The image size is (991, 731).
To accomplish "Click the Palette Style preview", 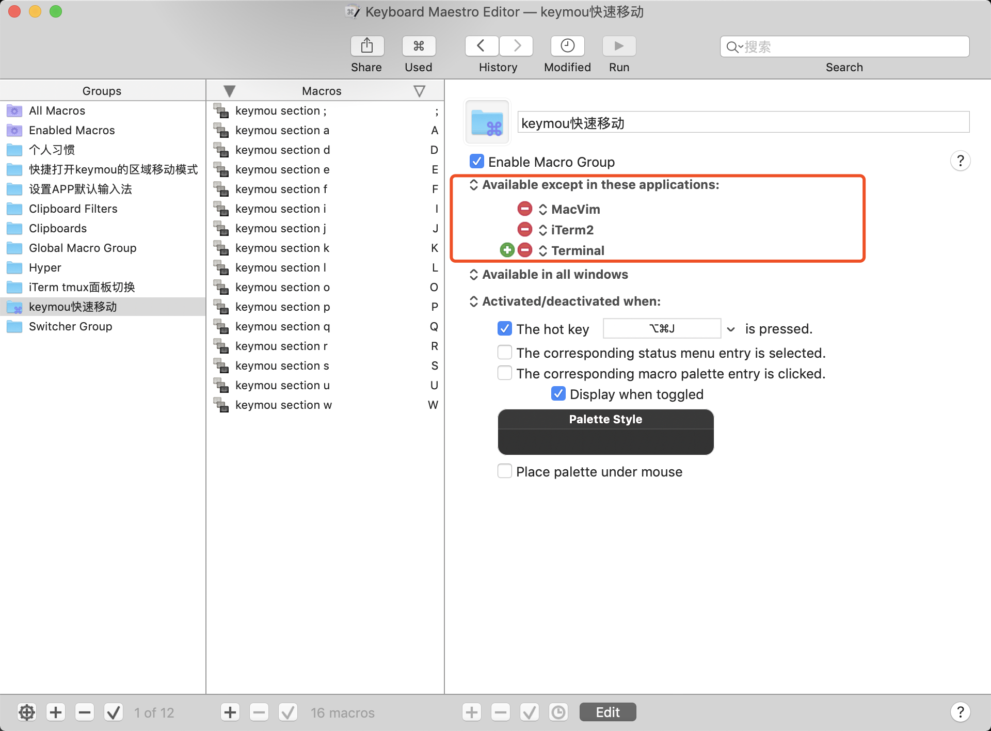I will click(605, 432).
